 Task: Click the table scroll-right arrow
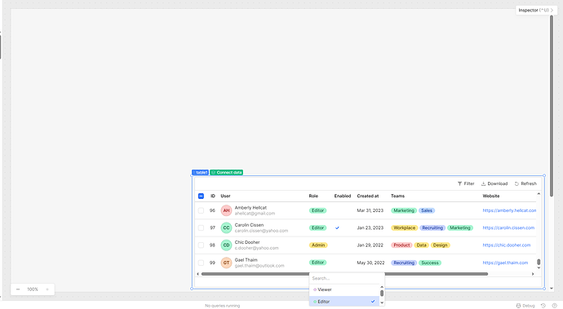pyautogui.click(x=533, y=274)
